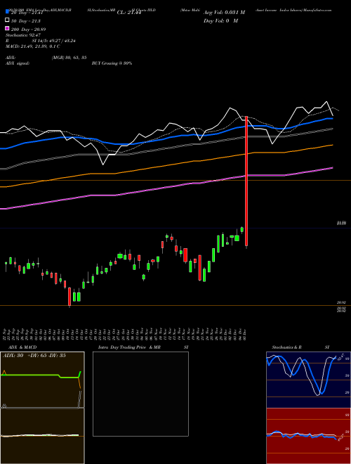Select the BUY Growing @ 30% signal text
The height and width of the screenshot is (464, 351).
112,63
